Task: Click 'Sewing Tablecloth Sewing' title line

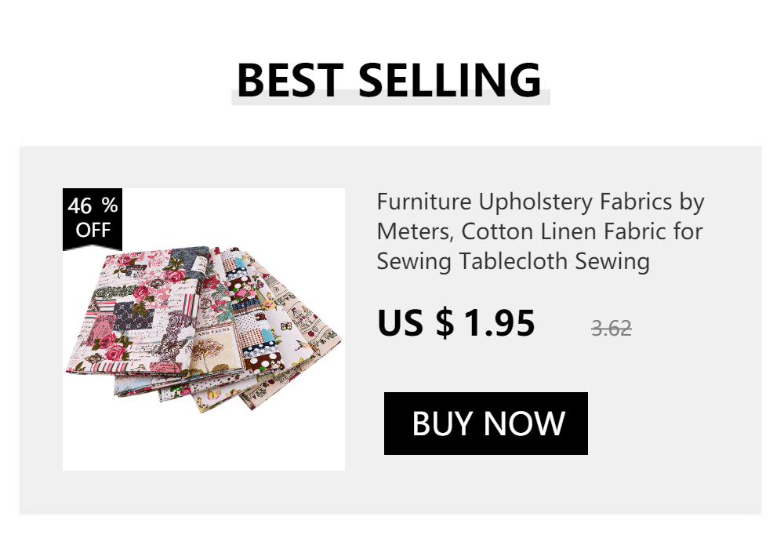Action: click(x=513, y=261)
